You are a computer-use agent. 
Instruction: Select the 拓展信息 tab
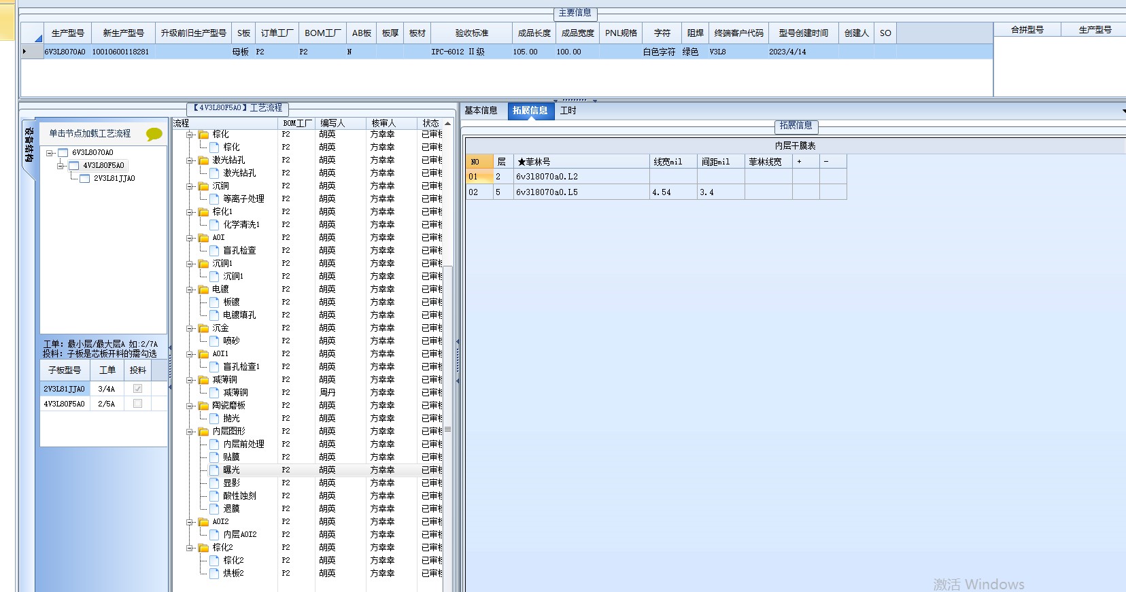point(530,111)
